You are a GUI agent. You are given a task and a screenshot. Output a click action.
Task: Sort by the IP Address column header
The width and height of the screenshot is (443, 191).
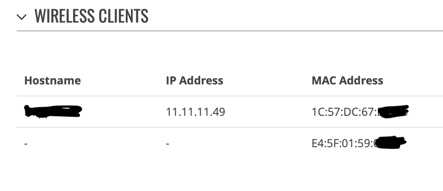(194, 81)
